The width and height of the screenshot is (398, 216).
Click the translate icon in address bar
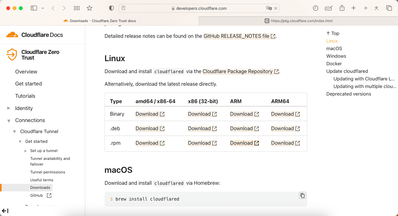click(x=269, y=8)
